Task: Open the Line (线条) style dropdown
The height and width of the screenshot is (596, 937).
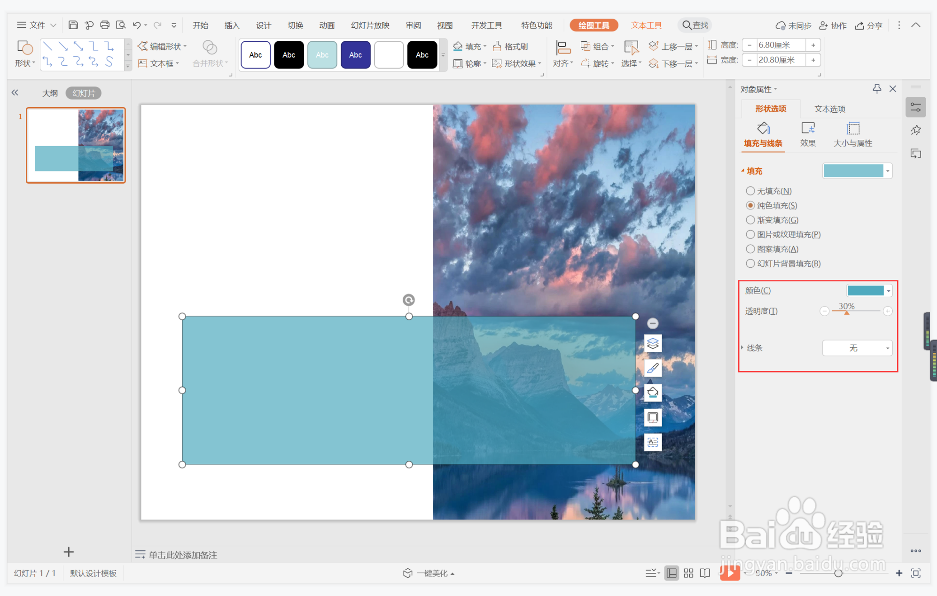Action: point(857,348)
